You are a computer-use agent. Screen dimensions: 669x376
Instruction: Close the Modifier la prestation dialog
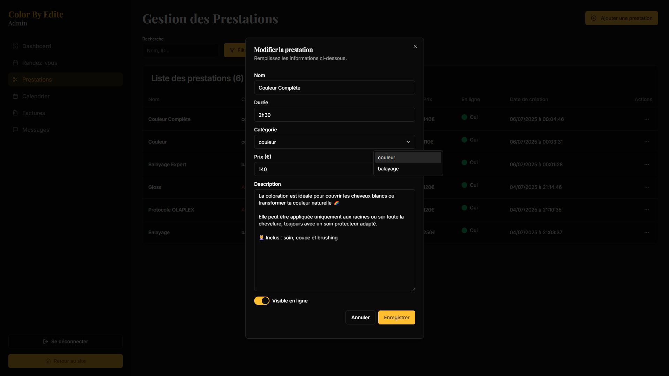tap(415, 46)
